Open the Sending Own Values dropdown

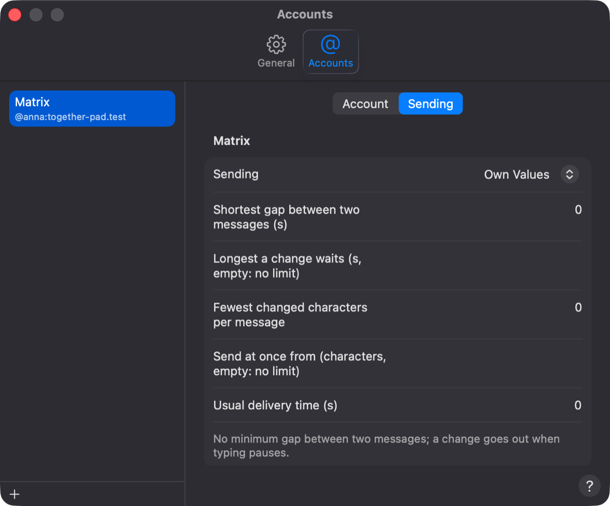tap(531, 175)
